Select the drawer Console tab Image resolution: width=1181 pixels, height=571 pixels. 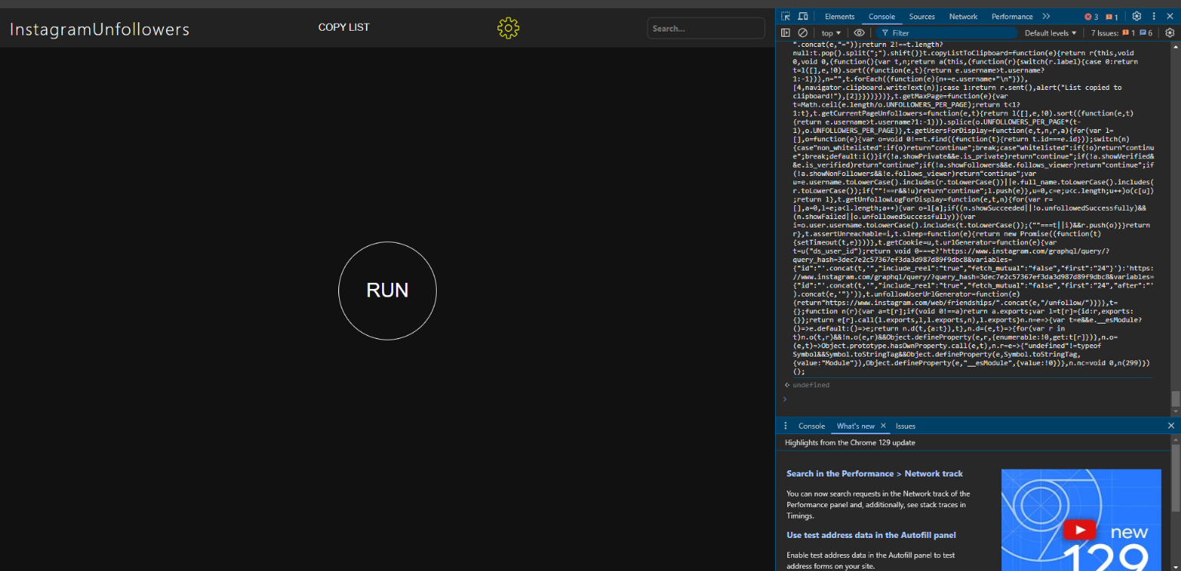[x=812, y=426]
